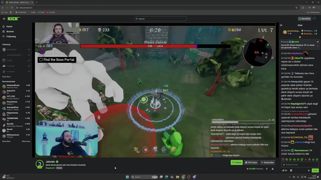
Task: Open All Bookmarks folder
Action: pos(313,12)
